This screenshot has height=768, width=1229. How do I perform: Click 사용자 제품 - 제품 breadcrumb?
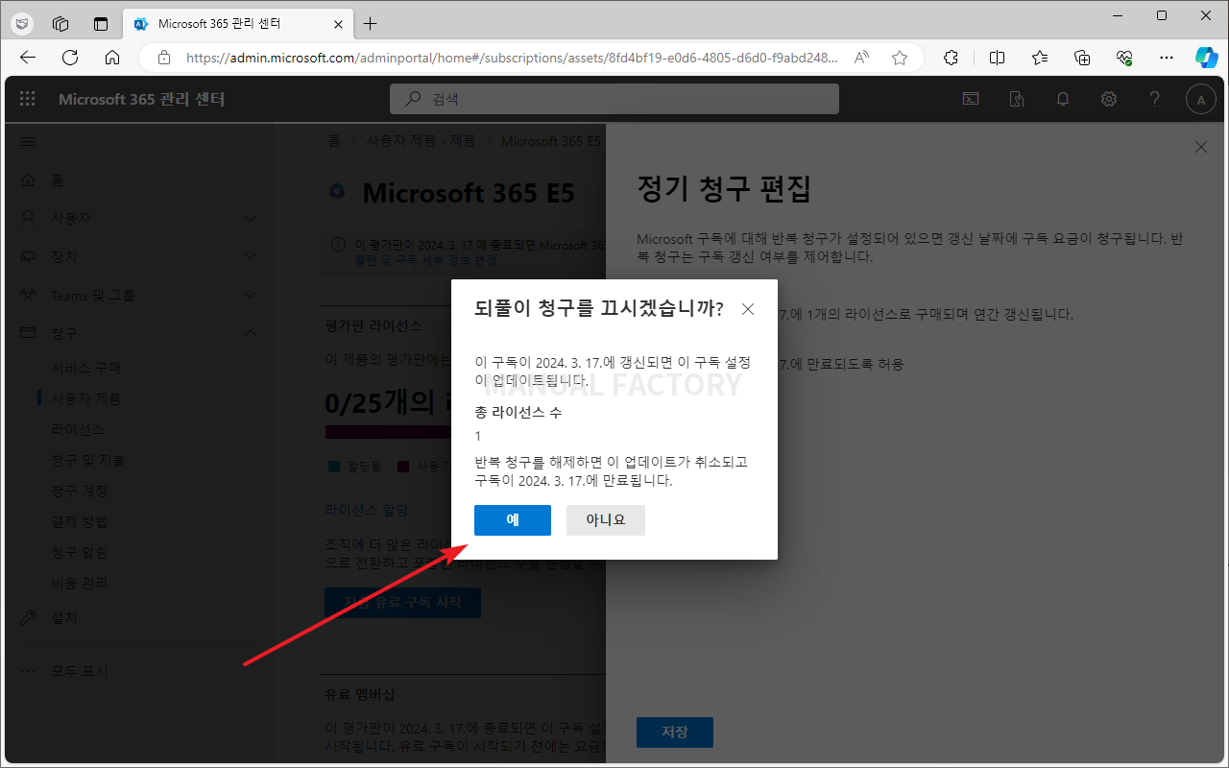pyautogui.click(x=421, y=141)
